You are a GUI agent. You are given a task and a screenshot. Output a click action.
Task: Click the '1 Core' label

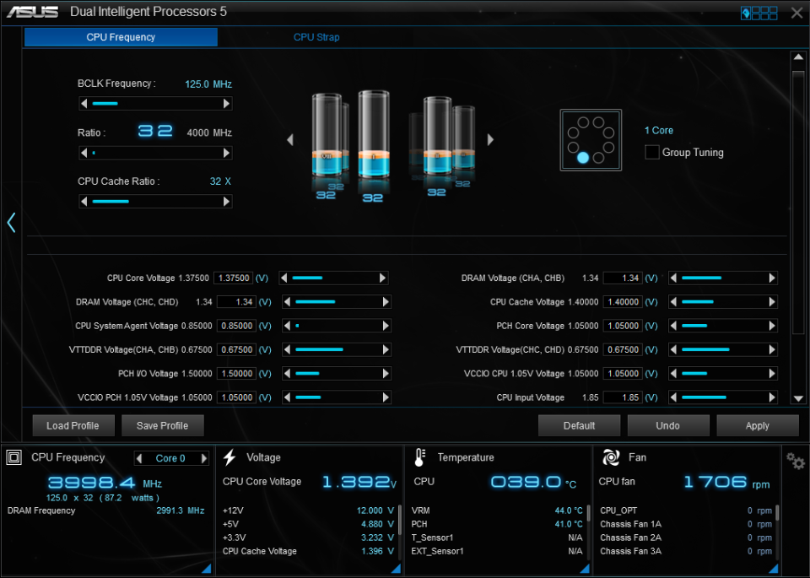tap(659, 131)
